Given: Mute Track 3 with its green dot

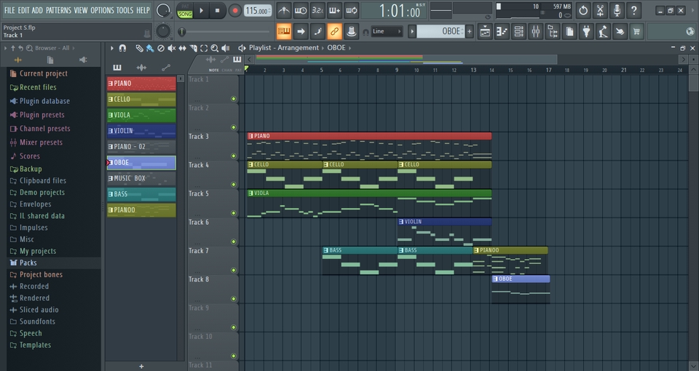Looking at the screenshot, I should [233, 156].
